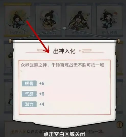The height and width of the screenshot is (137, 126).
Task: Tap the 潜力 attribute tag
Action: tap(29, 104)
